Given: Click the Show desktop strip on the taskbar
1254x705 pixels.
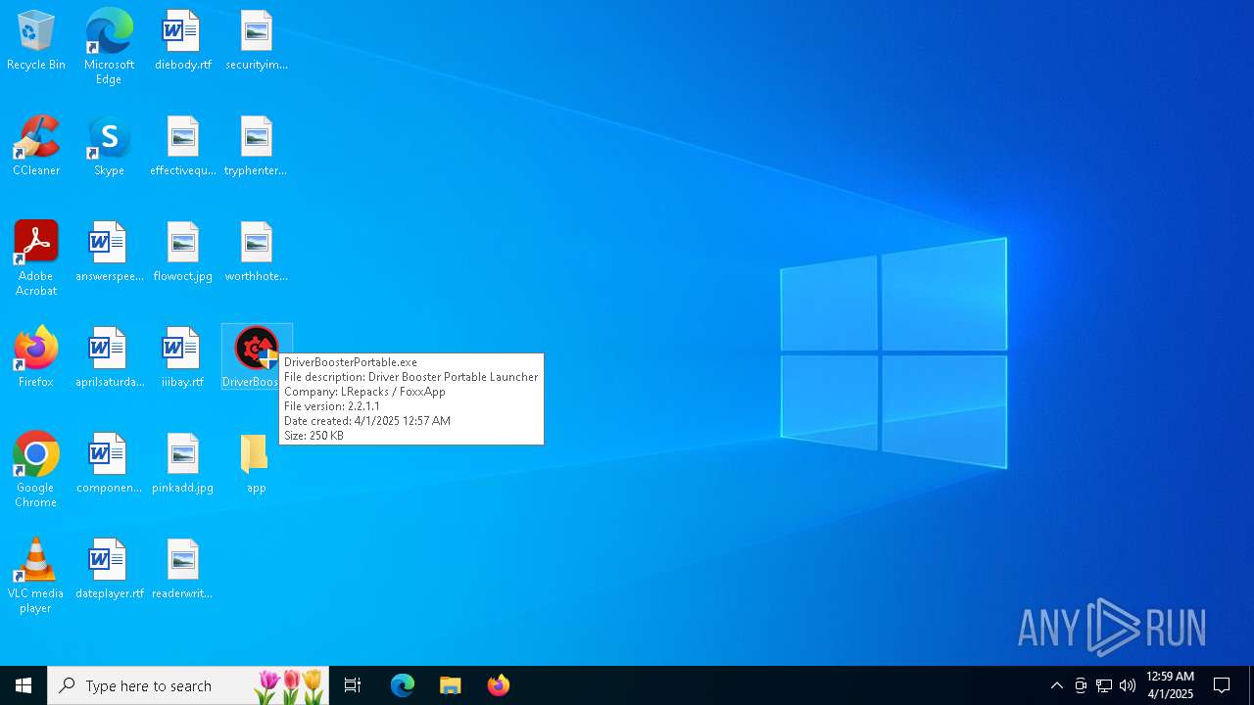Looking at the screenshot, I should click(x=1251, y=685).
